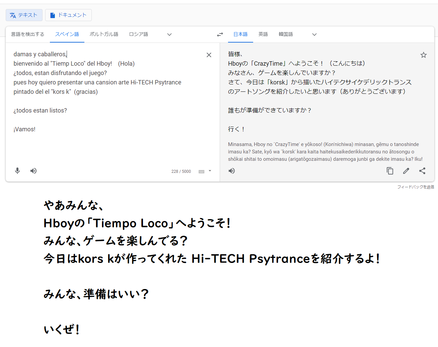438x347 pixels.
Task: Click the source line ¿todos estan listos?
Action: coord(40,111)
